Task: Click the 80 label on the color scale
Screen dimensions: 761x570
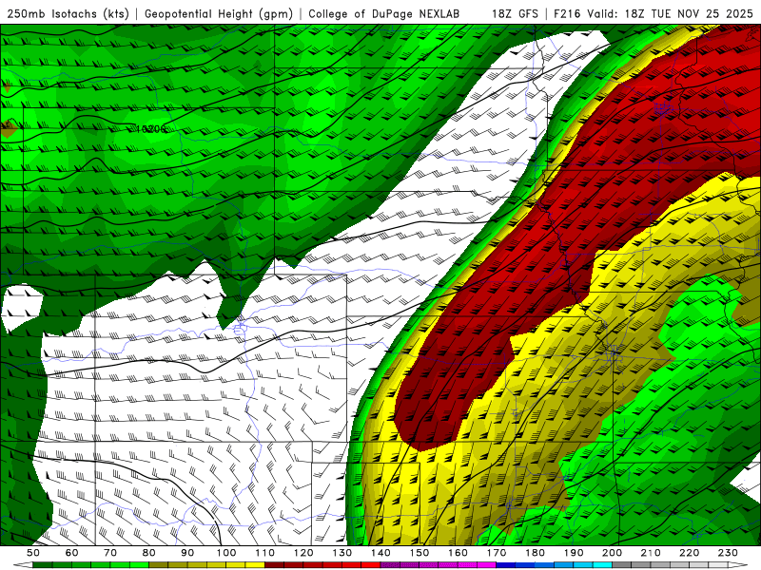Action: click(x=148, y=553)
